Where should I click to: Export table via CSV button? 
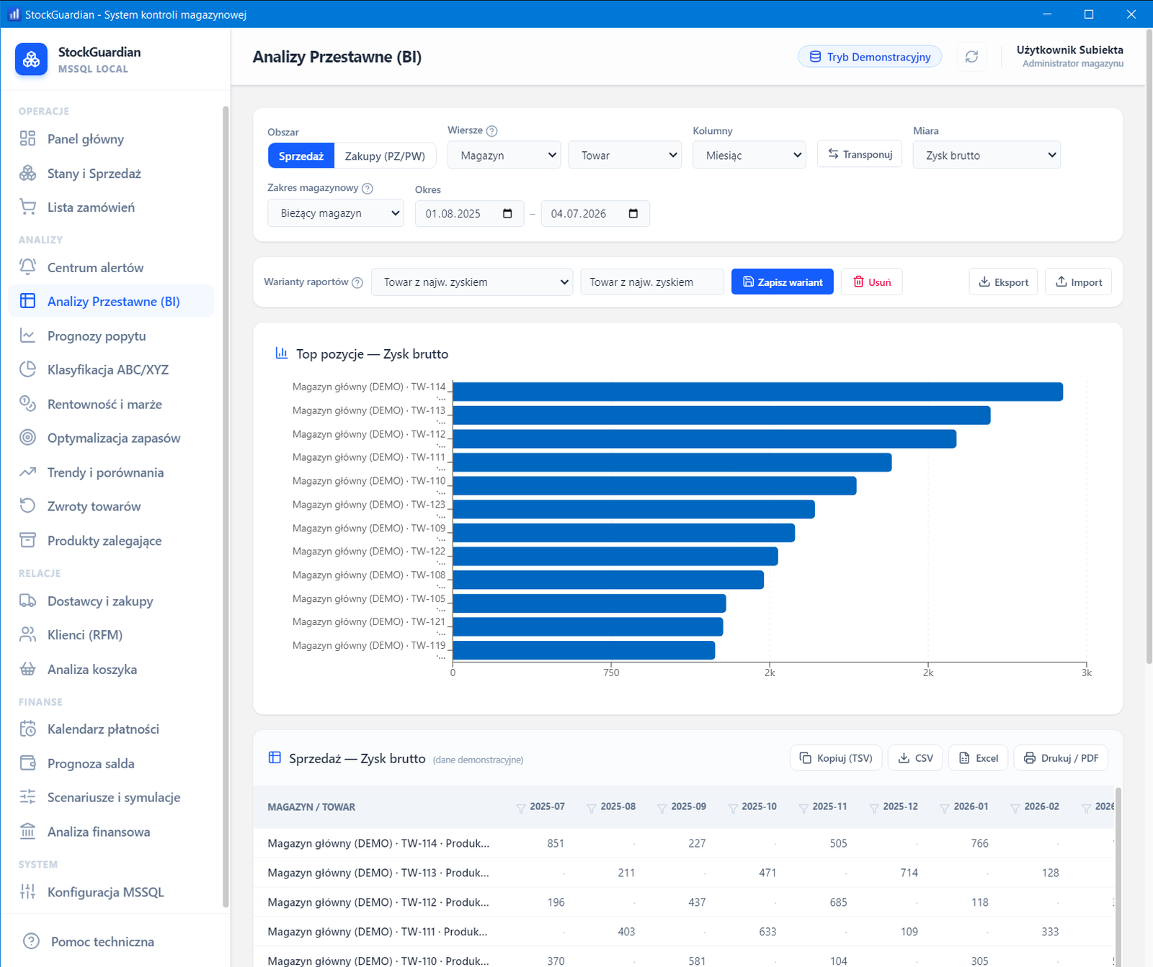click(915, 758)
